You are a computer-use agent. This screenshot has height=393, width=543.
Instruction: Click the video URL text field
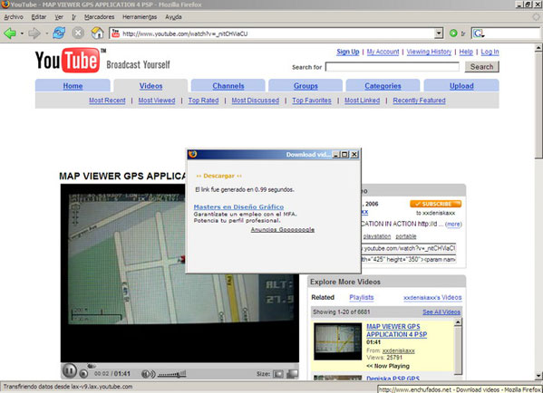tap(409, 248)
